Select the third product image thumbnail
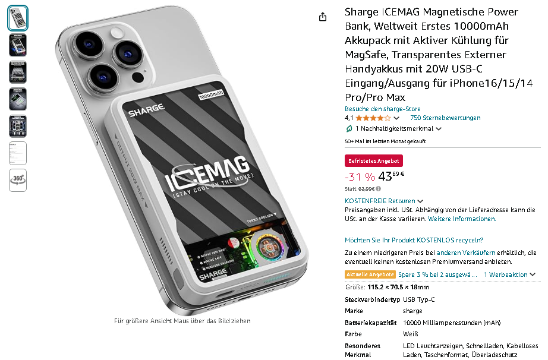The height and width of the screenshot is (360, 548). [18, 72]
